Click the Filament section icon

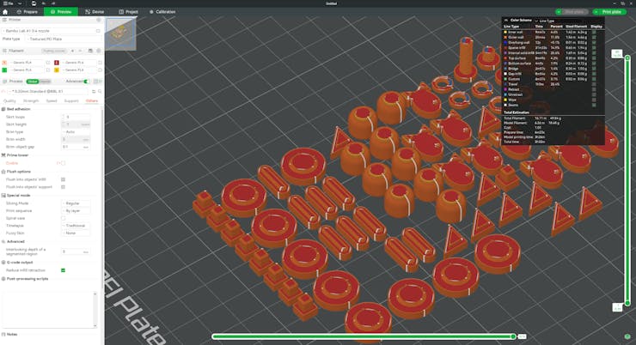click(4, 51)
